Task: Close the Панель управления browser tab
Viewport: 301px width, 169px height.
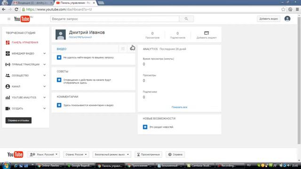Action: (x=94, y=3)
